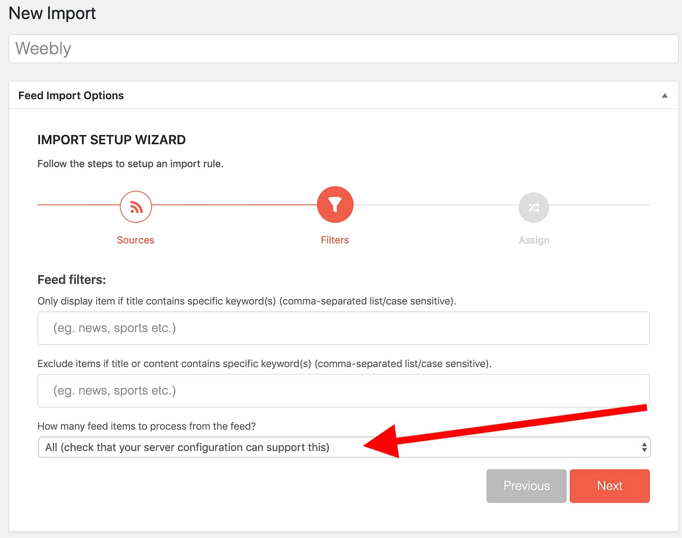
Task: Focus the import title field containing Weebly
Action: 343,49
